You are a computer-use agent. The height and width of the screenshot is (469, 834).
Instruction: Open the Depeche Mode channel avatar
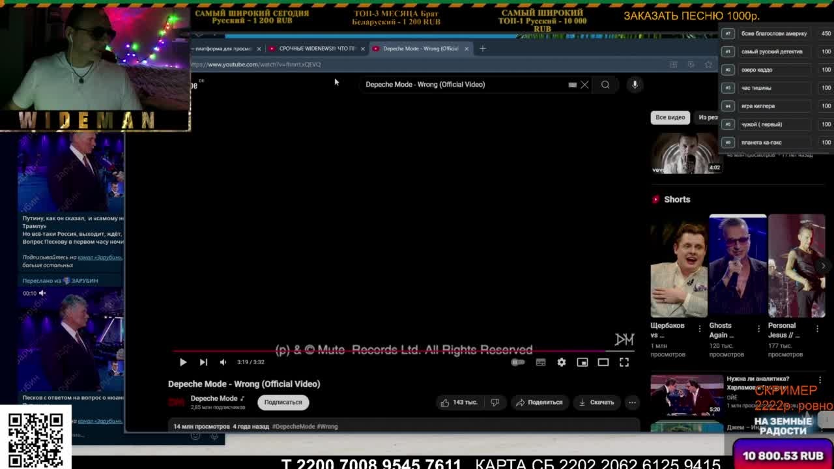[177, 403]
